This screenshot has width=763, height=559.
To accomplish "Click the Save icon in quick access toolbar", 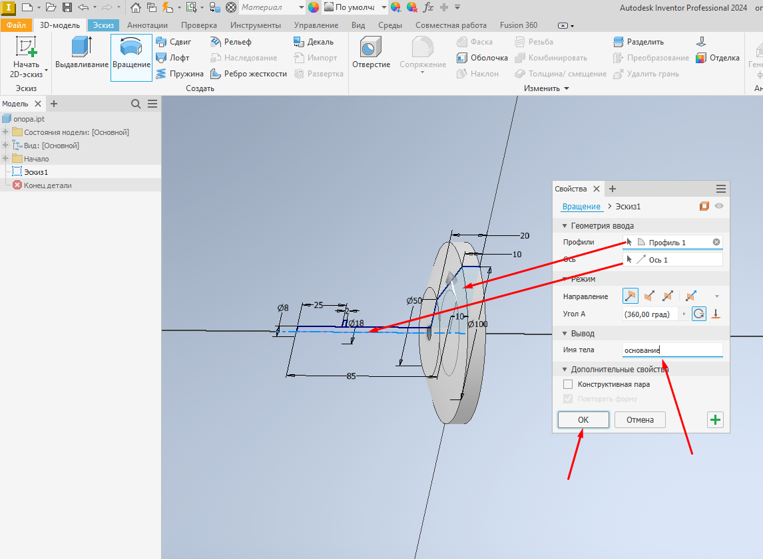I will click(67, 7).
